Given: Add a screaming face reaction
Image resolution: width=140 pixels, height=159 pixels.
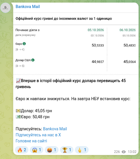Looking at the screenshot, I should click(x=36, y=150).
